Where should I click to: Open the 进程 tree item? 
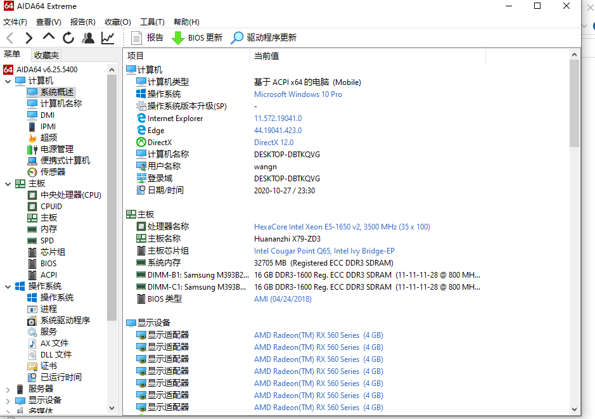(x=42, y=309)
